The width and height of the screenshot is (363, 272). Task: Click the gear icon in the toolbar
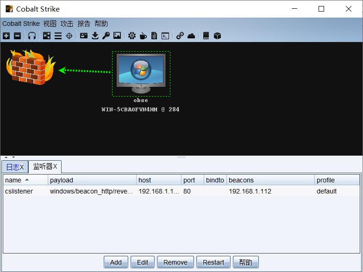point(132,36)
